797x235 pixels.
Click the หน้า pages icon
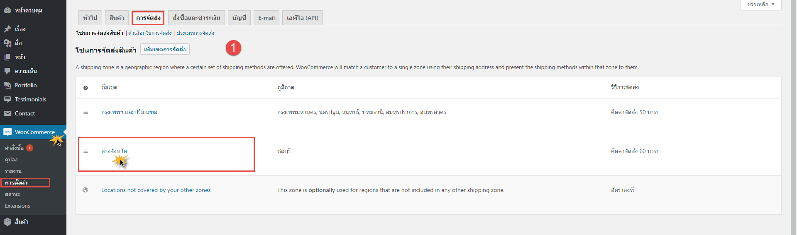pyautogui.click(x=7, y=57)
